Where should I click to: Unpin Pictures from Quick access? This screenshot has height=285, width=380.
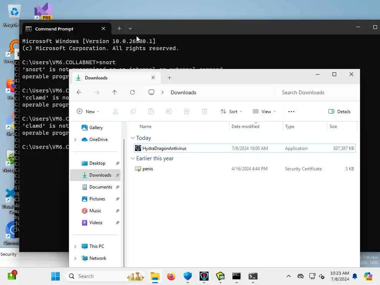[118, 199]
